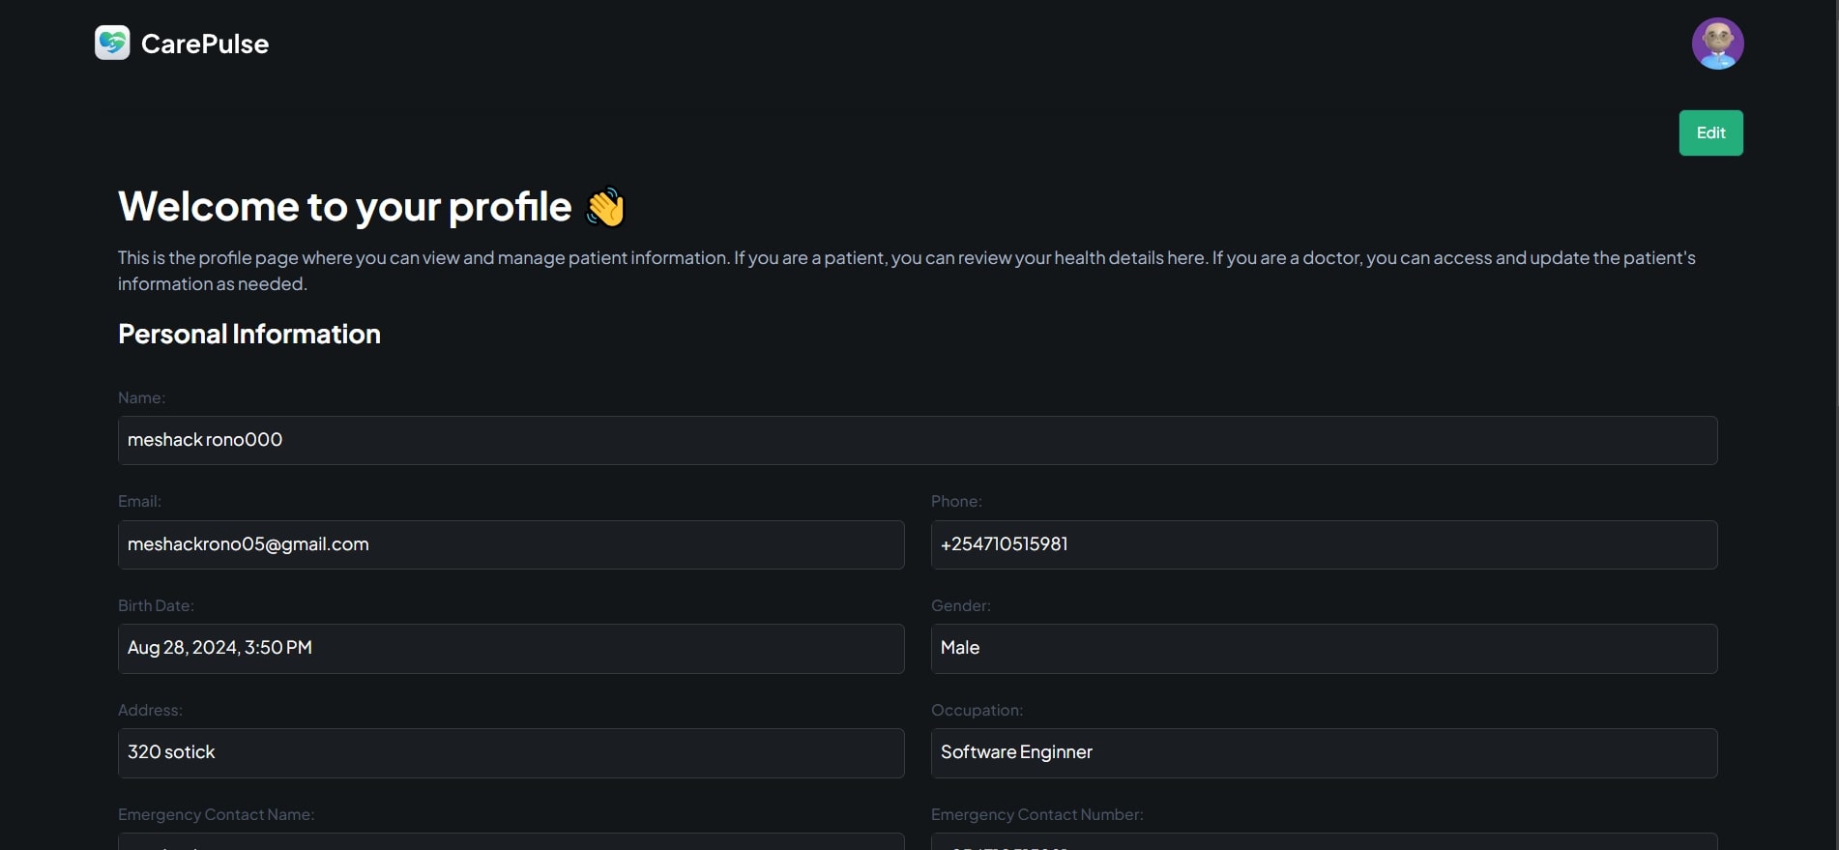Click the Gender field showing Male
The width and height of the screenshot is (1839, 850).
click(x=1324, y=648)
